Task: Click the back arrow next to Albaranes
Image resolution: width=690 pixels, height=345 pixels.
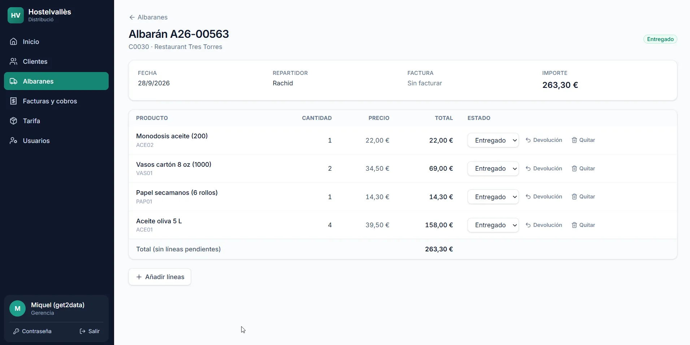Action: (132, 17)
